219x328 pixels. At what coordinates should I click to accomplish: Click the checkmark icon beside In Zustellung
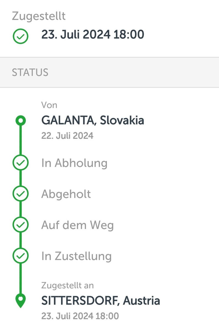(20, 256)
